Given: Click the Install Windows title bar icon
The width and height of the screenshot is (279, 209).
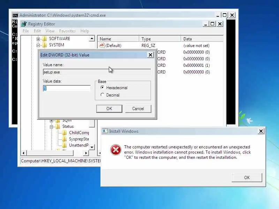Looking at the screenshot, I should pos(105,131).
